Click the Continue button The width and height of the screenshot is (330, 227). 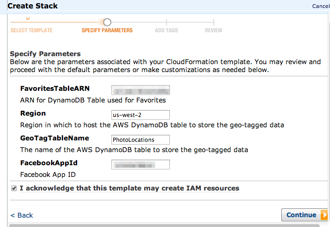(304, 215)
